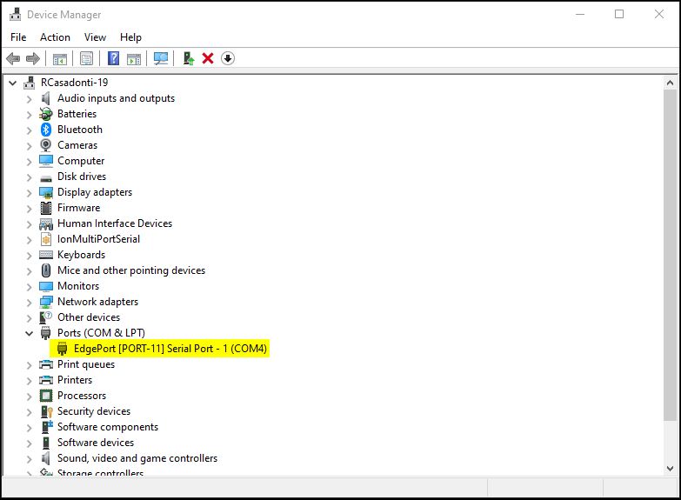Minimize the Device Manager window
Screen dimensions: 681x500
pos(580,14)
